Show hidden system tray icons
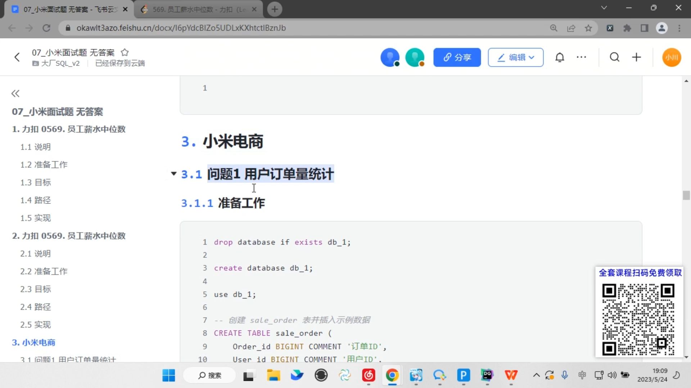This screenshot has height=388, width=691. coord(536,375)
